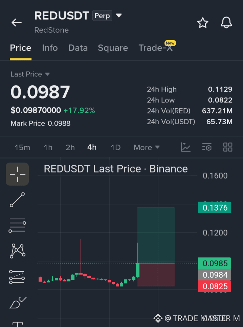
Task: Tap the +17.92% change percentage
Action: pos(79,110)
